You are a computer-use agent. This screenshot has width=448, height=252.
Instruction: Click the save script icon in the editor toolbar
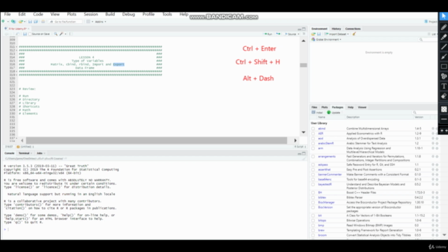click(x=25, y=34)
